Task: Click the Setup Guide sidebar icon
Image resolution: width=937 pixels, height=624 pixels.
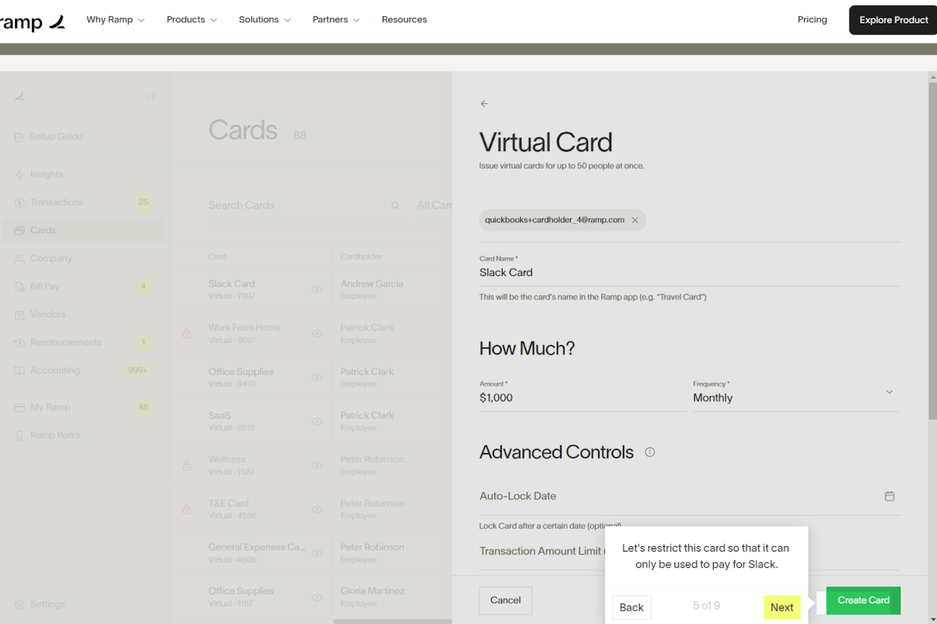Action: click(20, 136)
